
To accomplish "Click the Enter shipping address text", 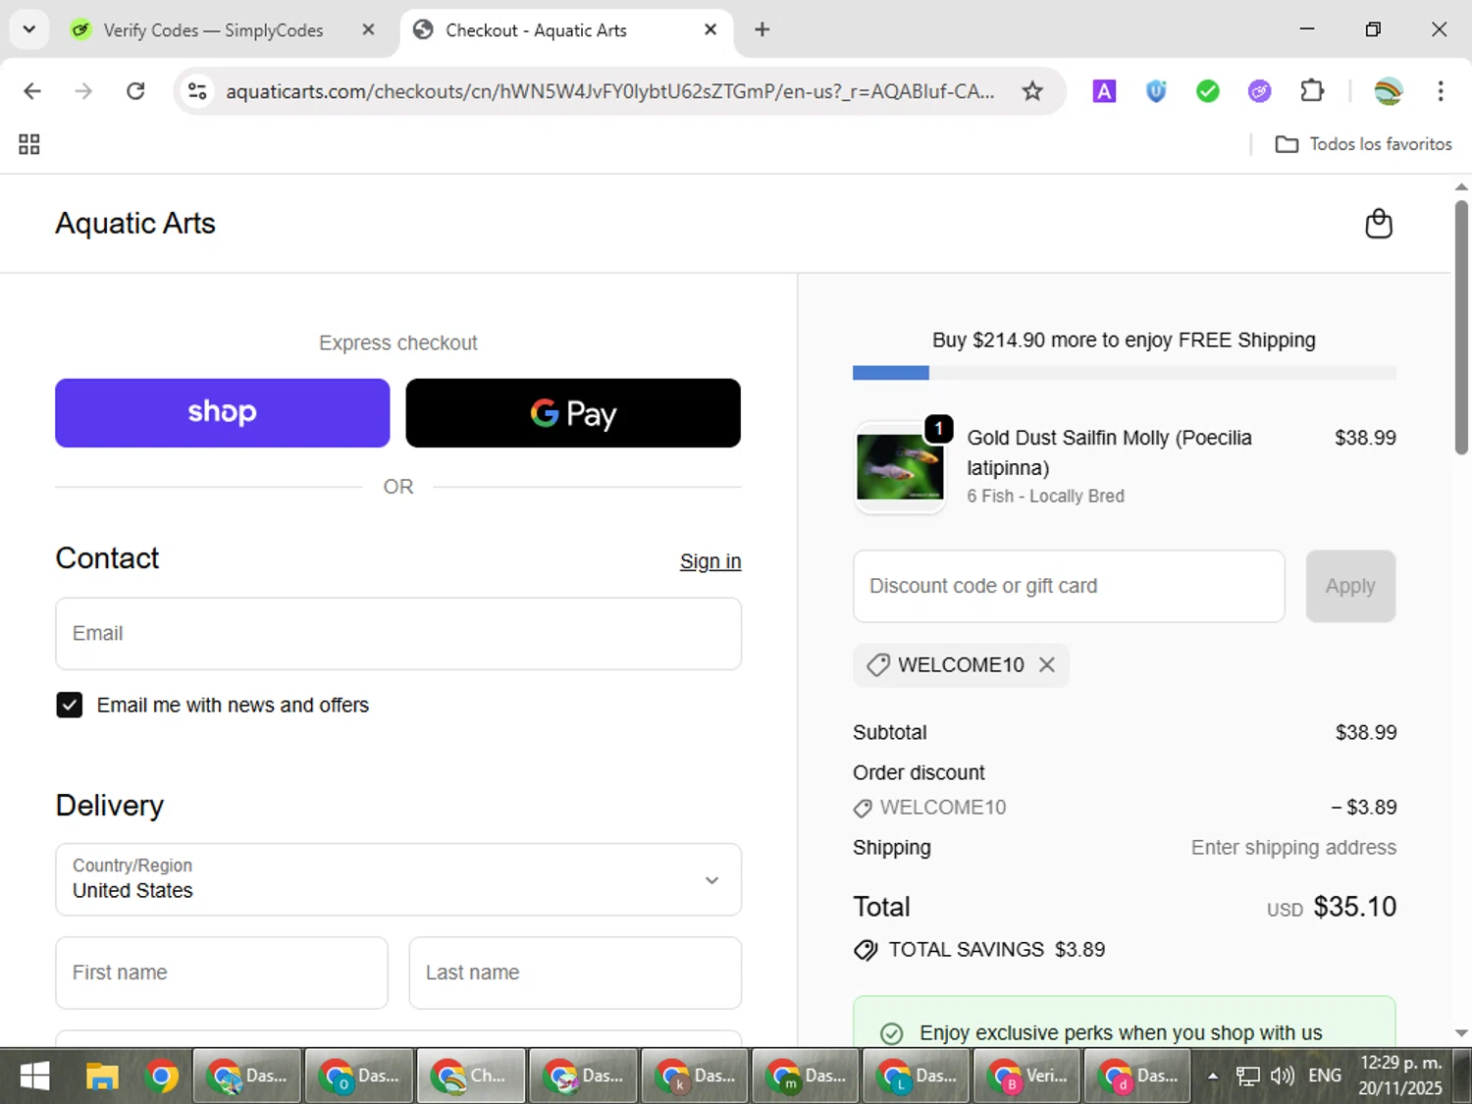I will [x=1293, y=848].
